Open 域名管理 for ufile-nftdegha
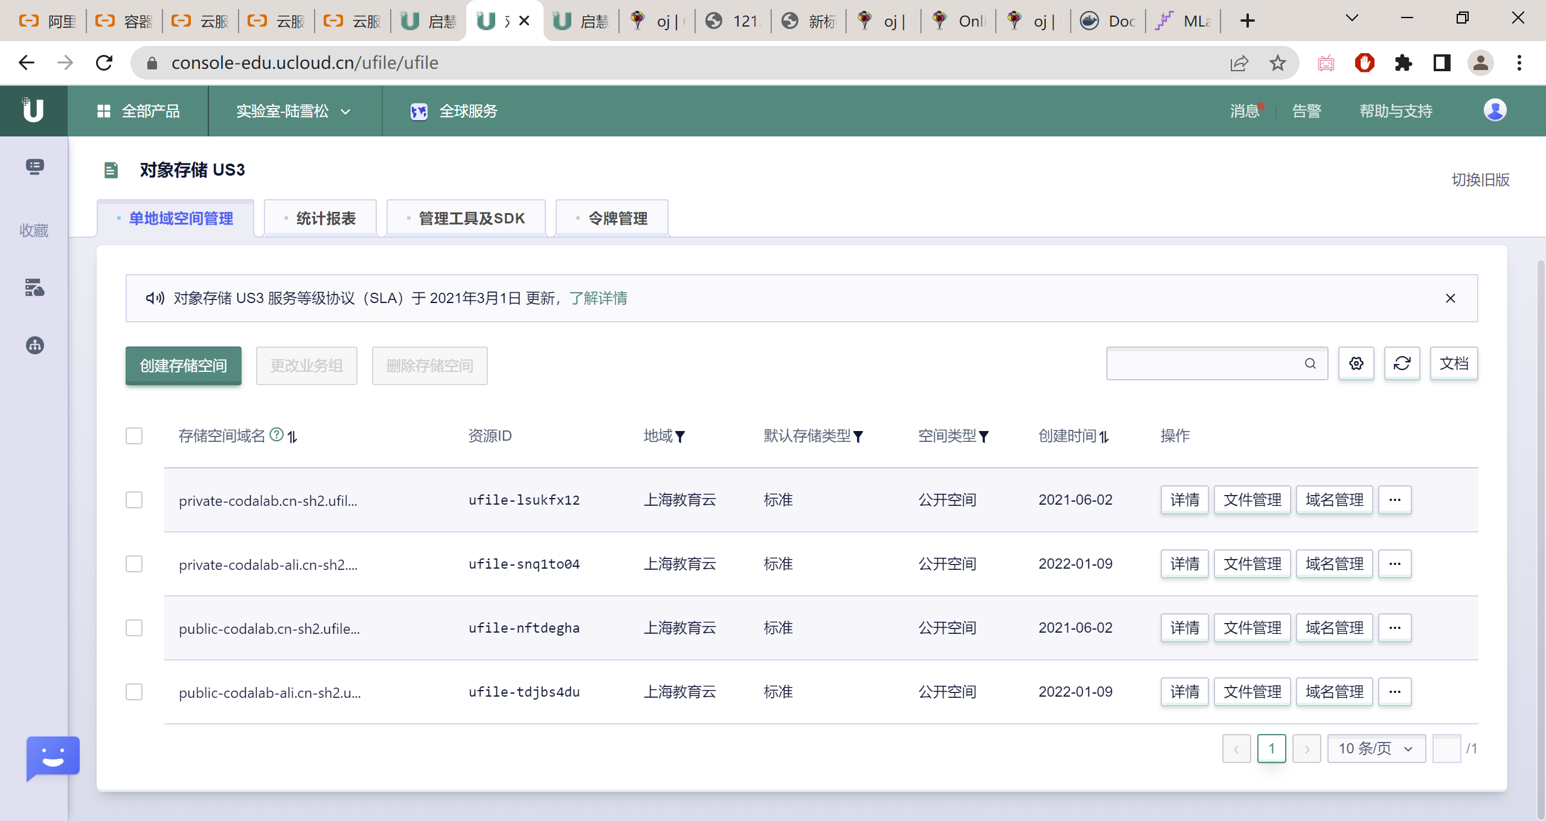Image resolution: width=1546 pixels, height=821 pixels. pyautogui.click(x=1334, y=628)
